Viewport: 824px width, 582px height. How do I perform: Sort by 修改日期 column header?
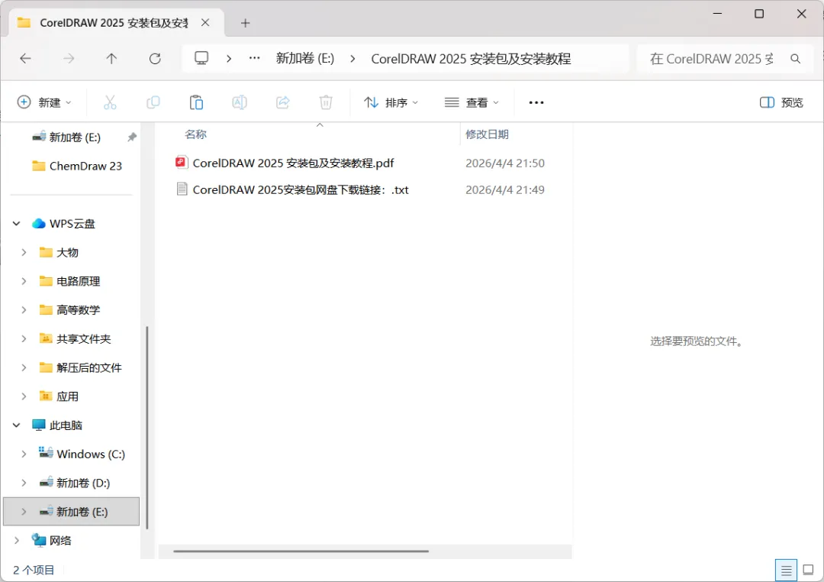(487, 134)
